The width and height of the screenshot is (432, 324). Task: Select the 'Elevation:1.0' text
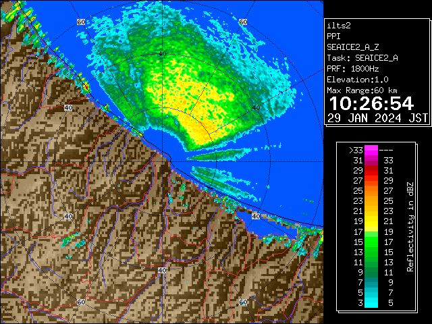[x=358, y=80]
